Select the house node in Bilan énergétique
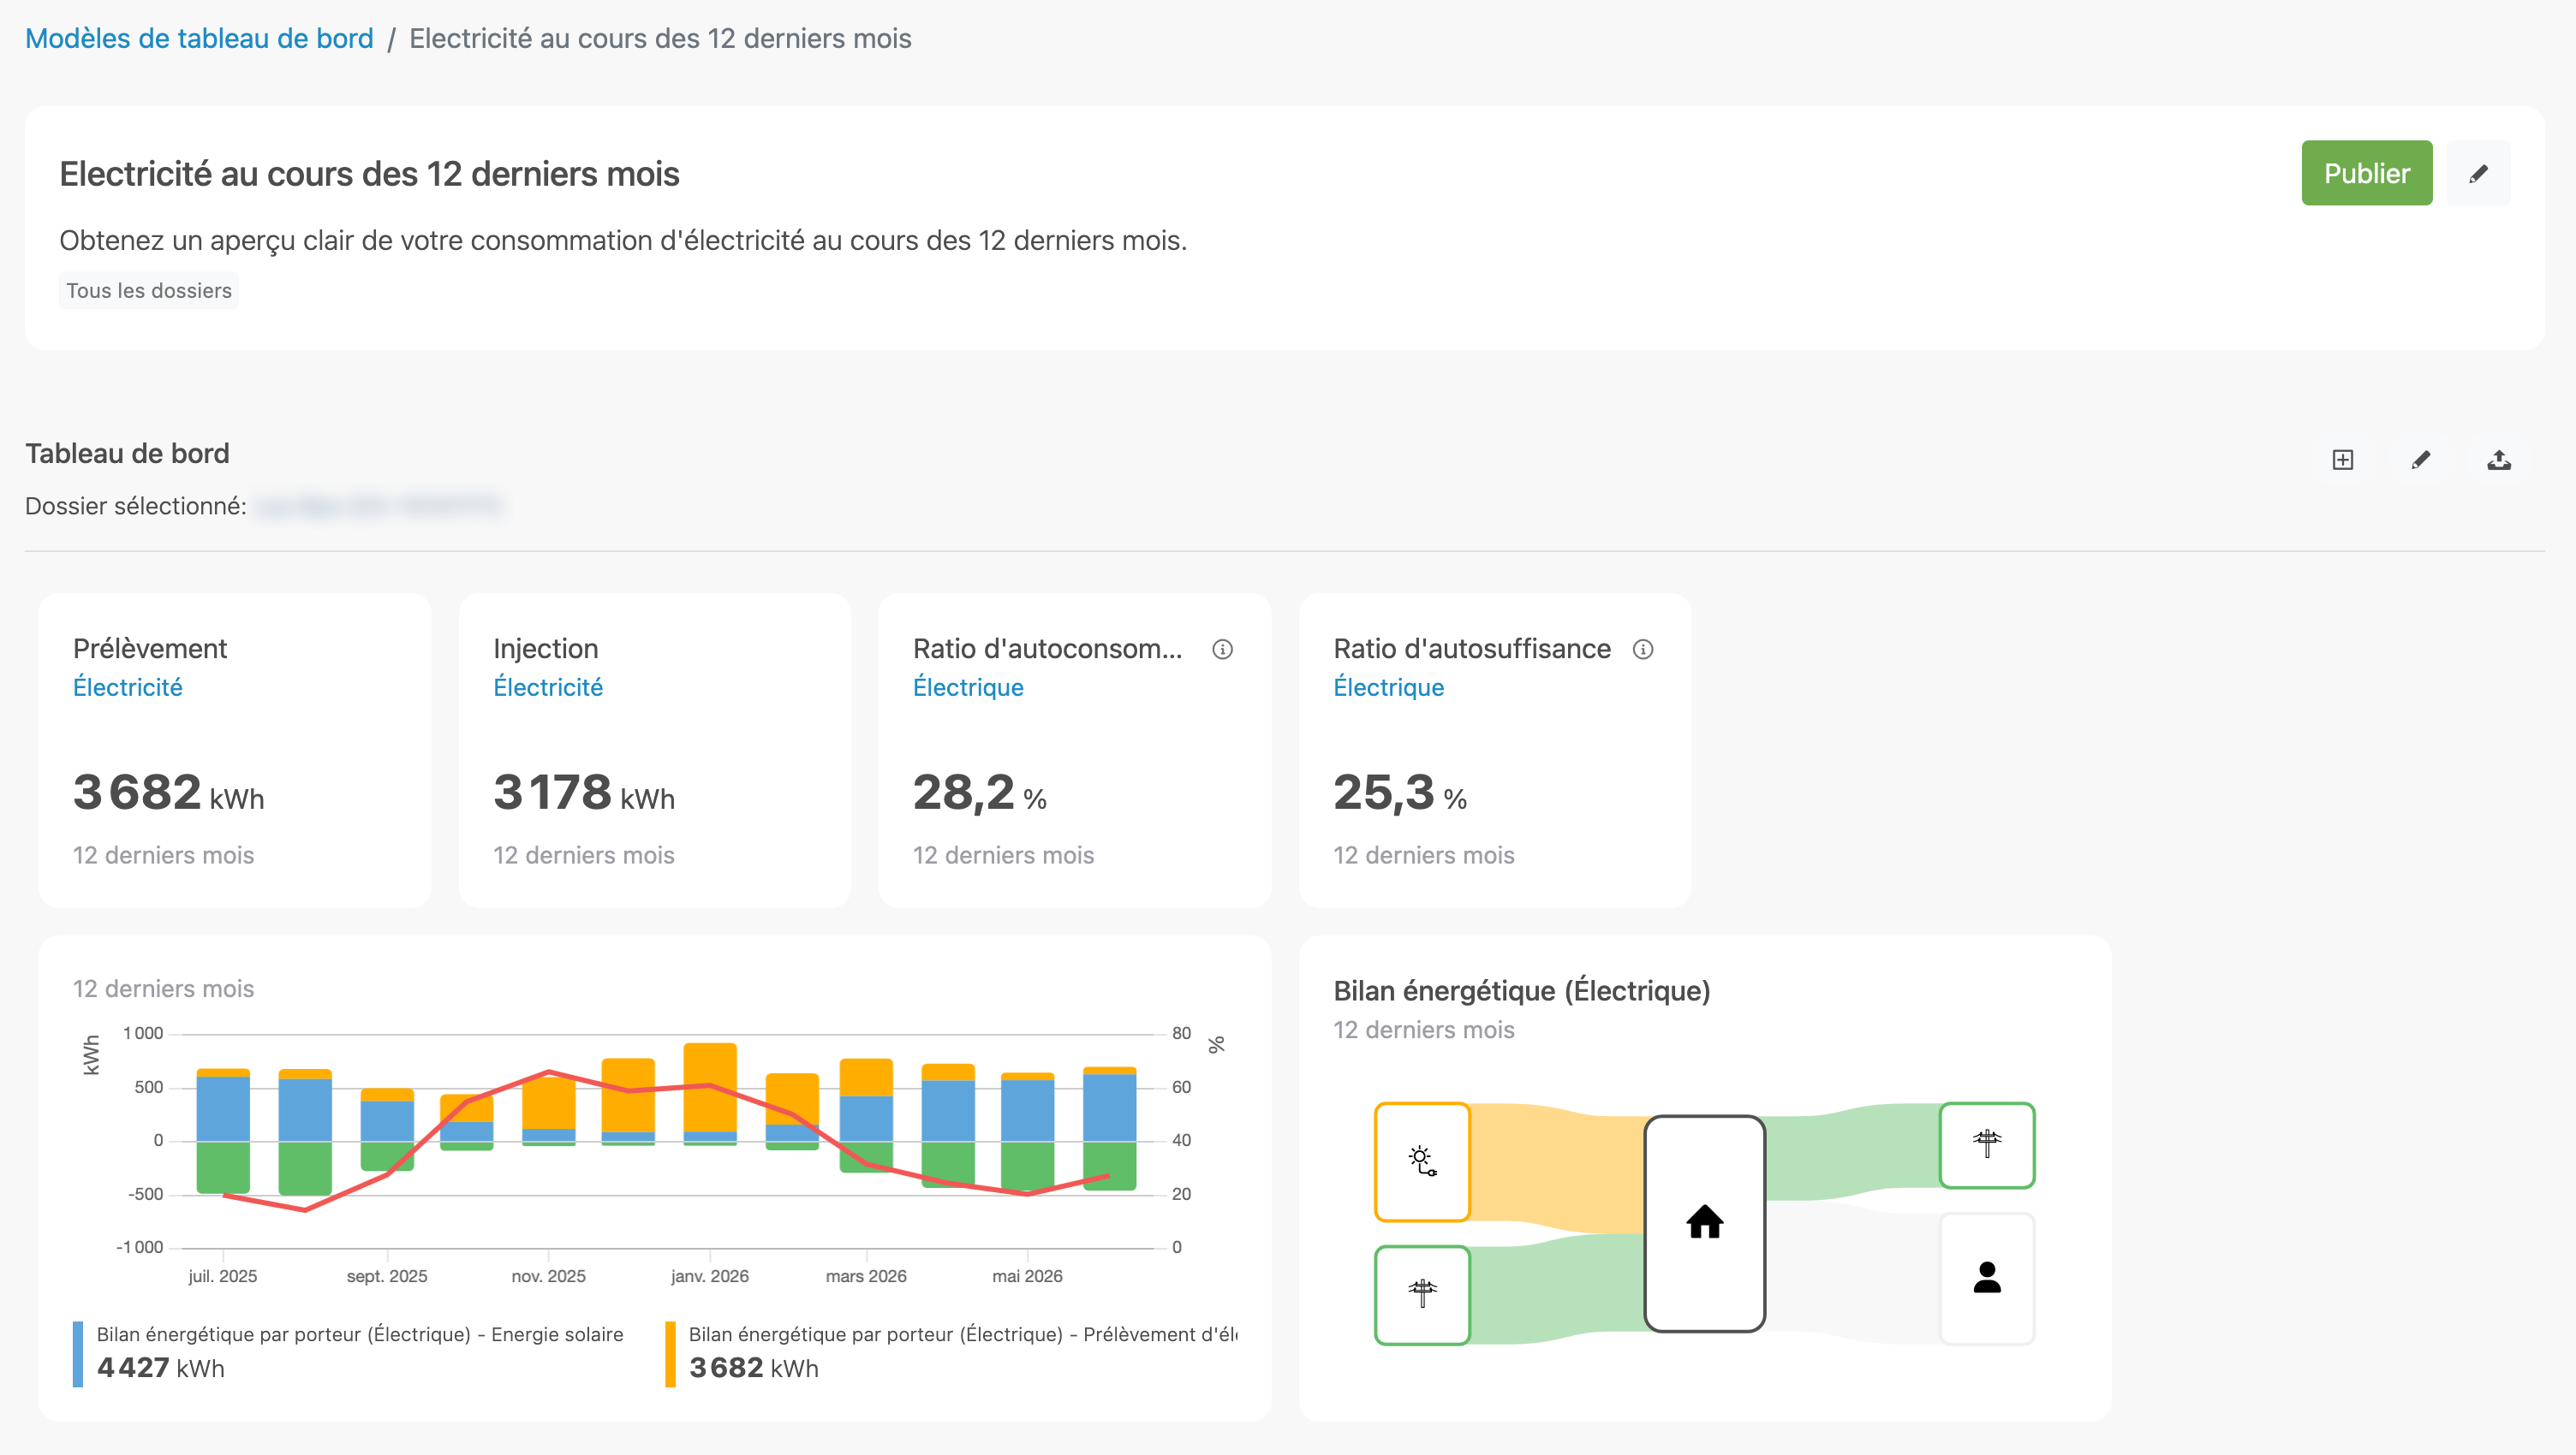This screenshot has height=1455, width=2576. pyautogui.click(x=1705, y=1223)
